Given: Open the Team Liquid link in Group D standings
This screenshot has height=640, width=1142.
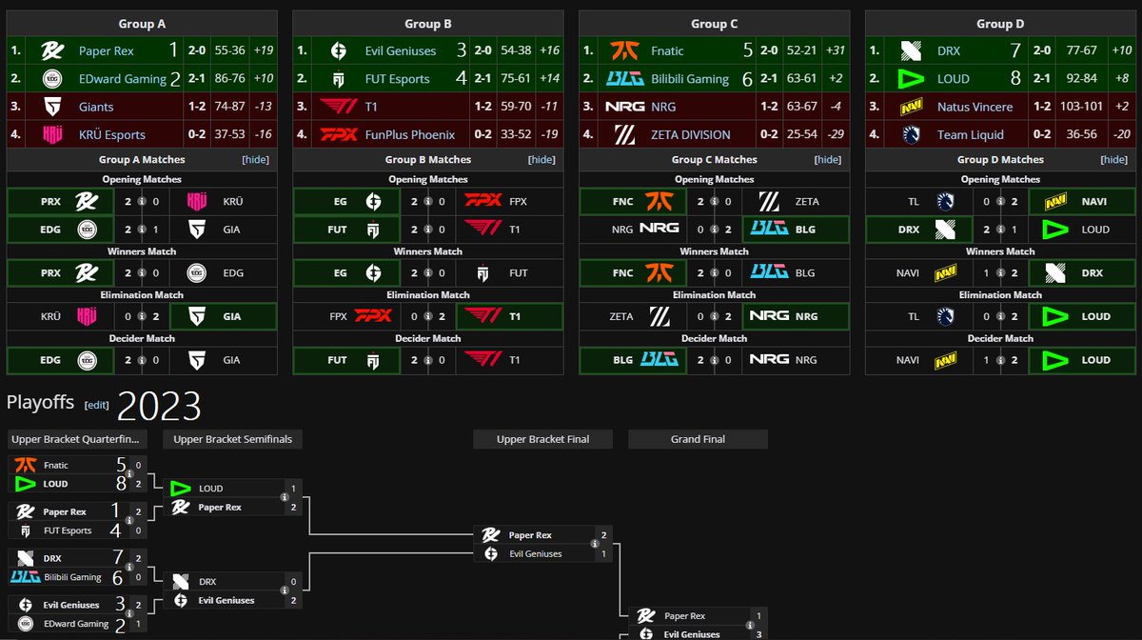Looking at the screenshot, I should point(971,134).
